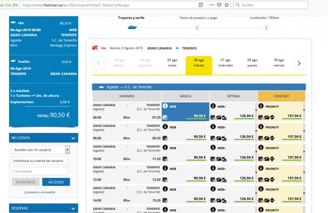Show info for 10:00 WEB+ fare
The width and height of the screenshot is (328, 213).
tap(213, 147)
